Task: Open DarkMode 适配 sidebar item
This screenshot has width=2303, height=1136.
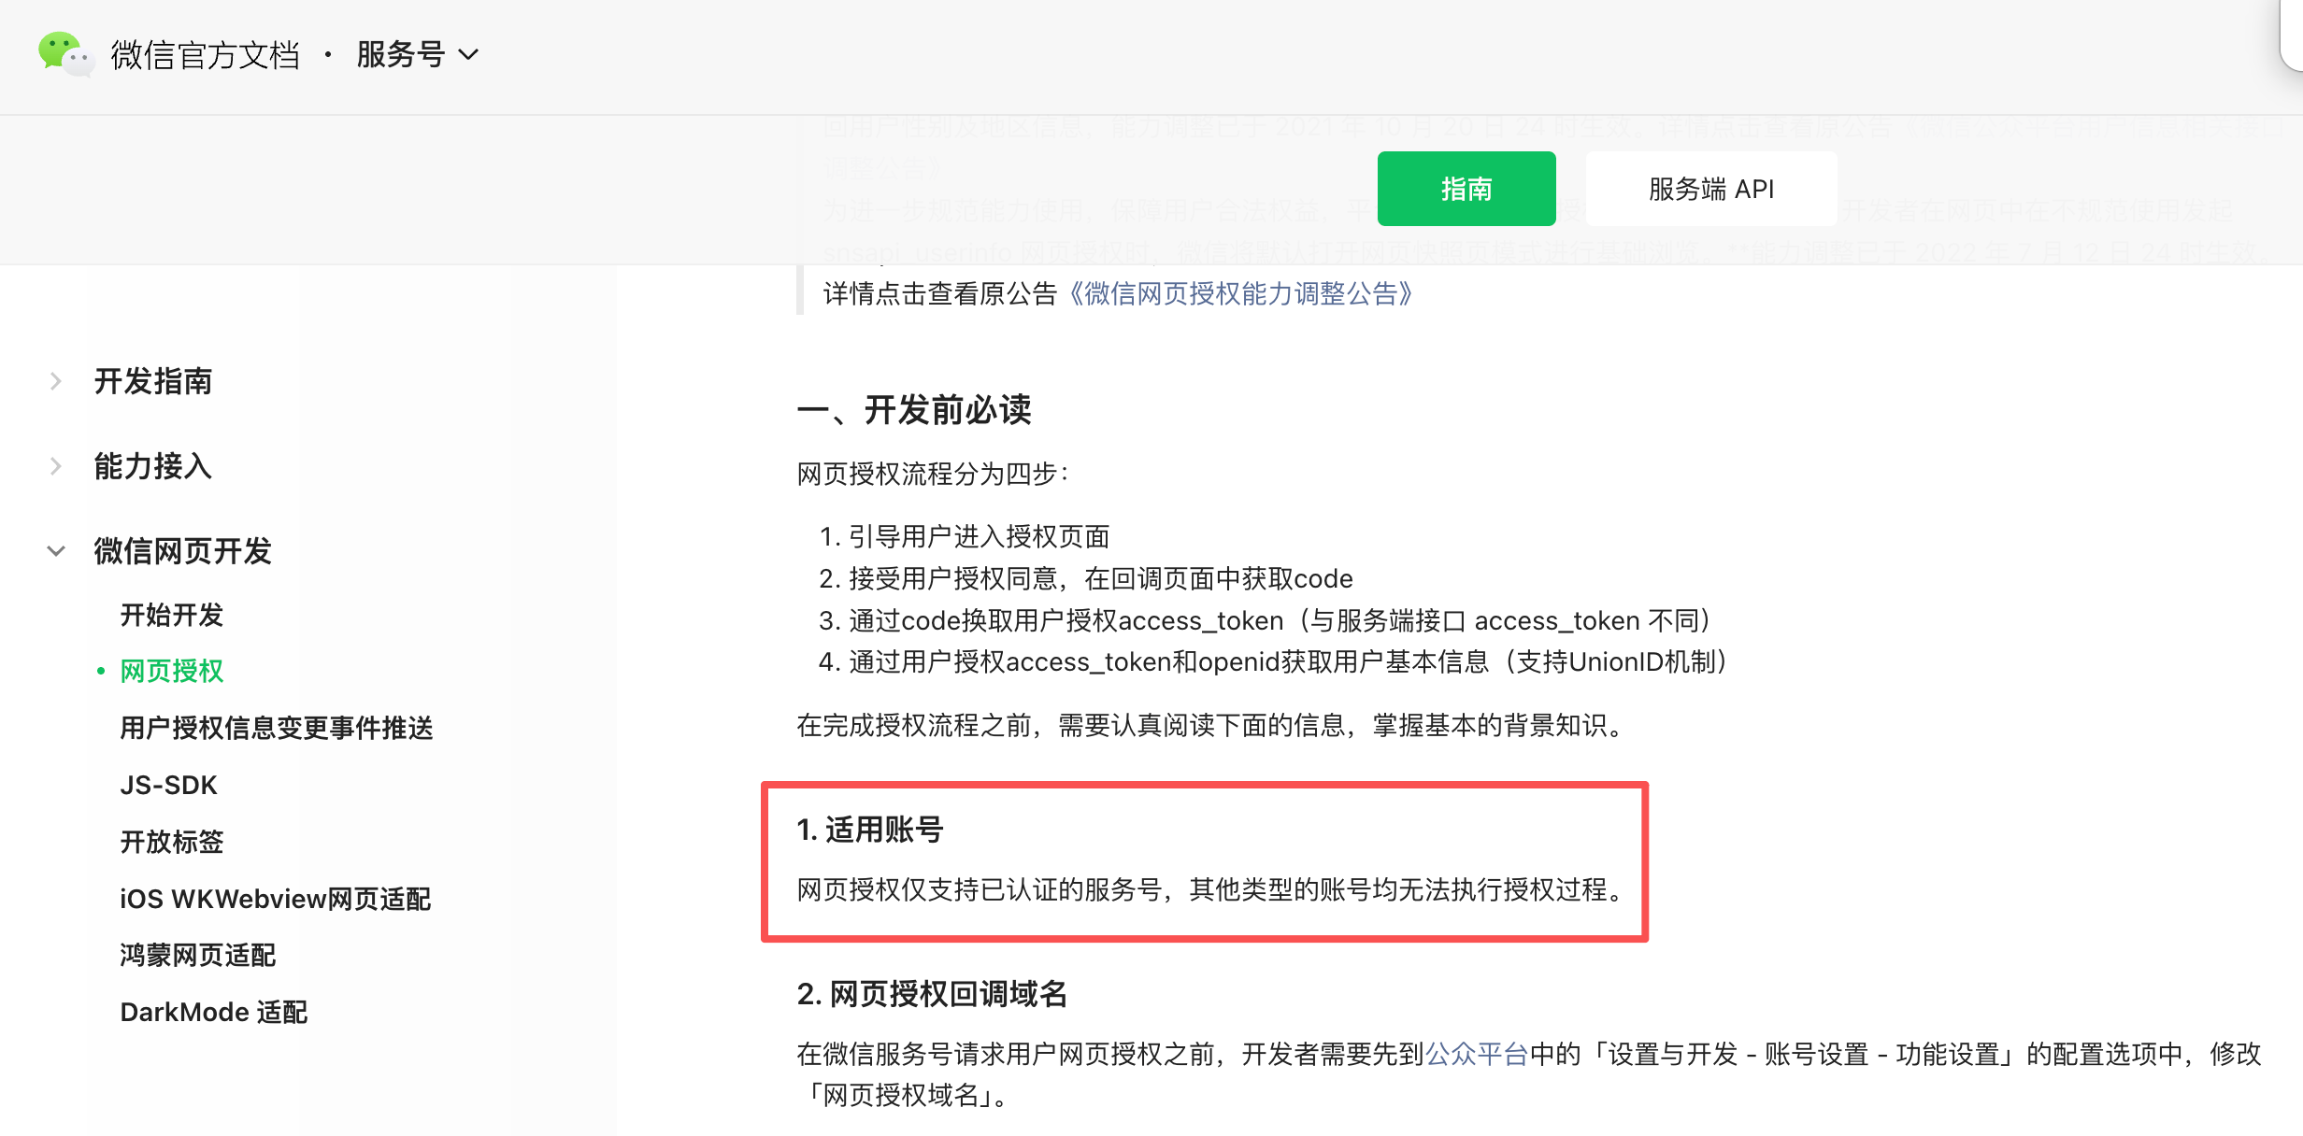Action: click(214, 1012)
